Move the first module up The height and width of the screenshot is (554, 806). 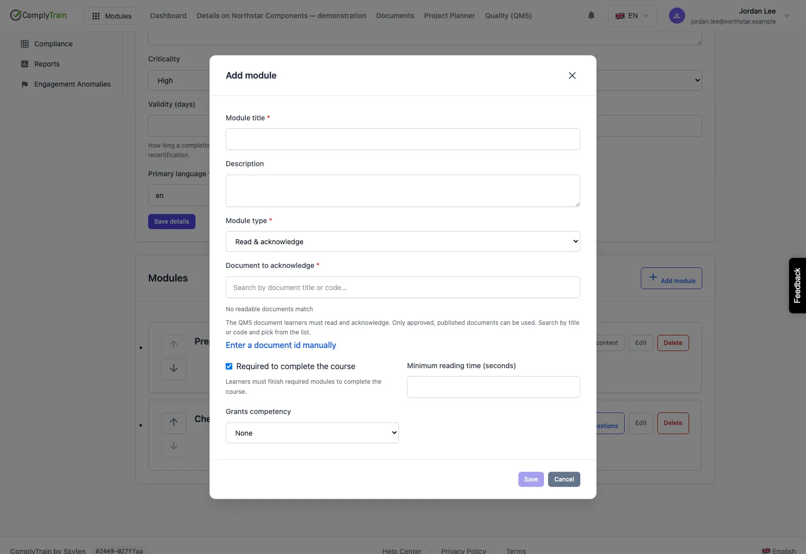(x=174, y=345)
